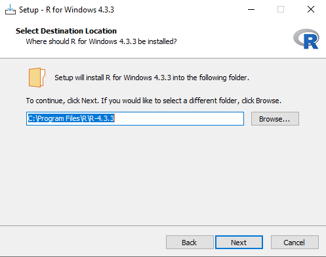Screen dimensions: 326x257
Task: Minimize the R Setup window
Action: (x=251, y=9)
